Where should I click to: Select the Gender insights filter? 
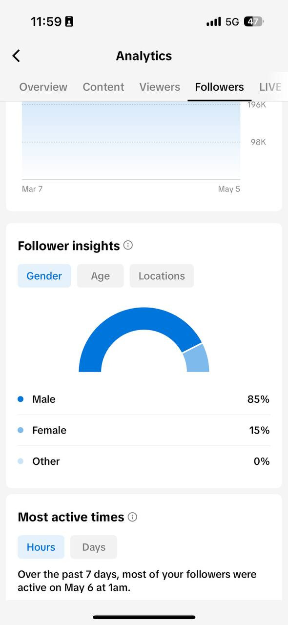click(44, 276)
